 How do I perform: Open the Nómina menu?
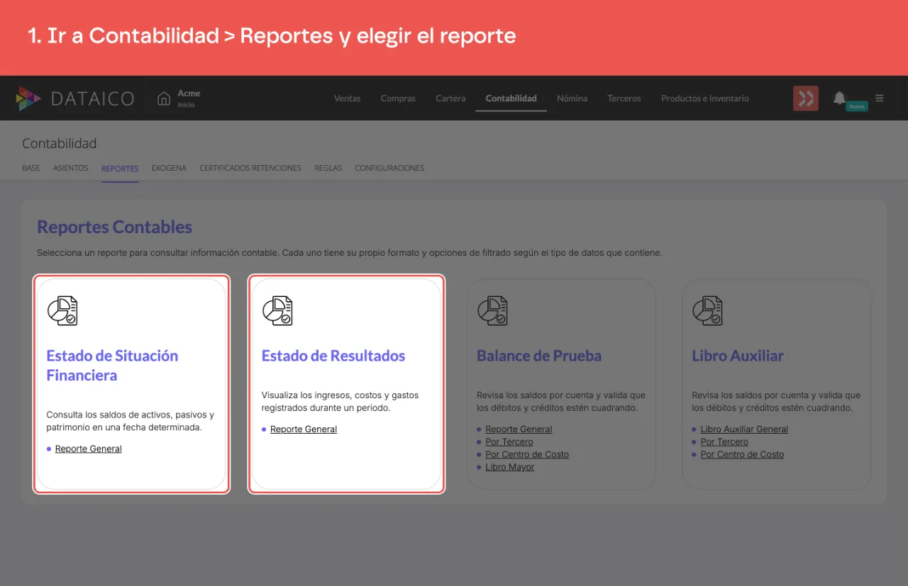[x=572, y=98]
